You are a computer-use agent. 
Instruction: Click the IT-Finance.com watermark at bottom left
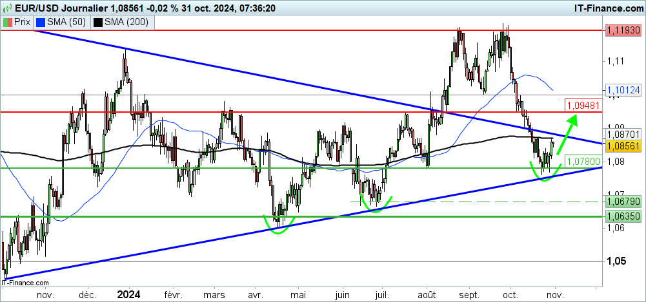point(25,282)
